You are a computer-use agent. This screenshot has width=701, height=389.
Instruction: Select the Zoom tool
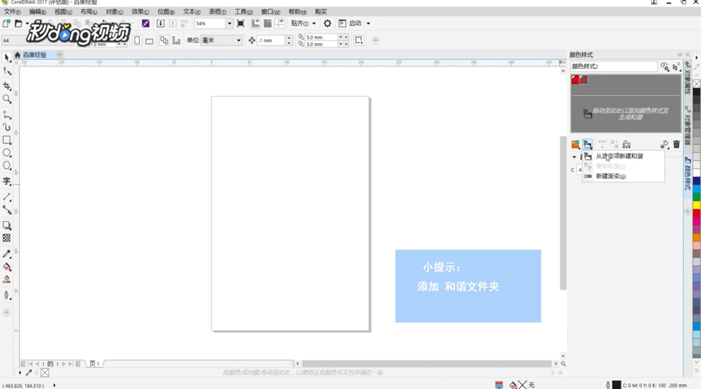click(x=7, y=99)
